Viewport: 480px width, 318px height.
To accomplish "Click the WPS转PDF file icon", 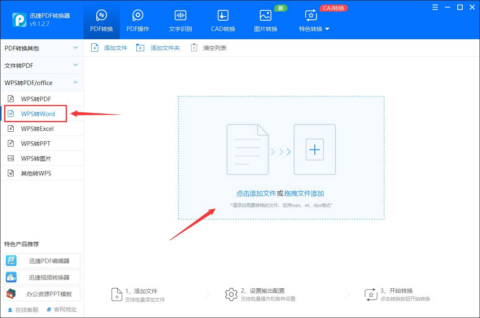I will tap(11, 99).
